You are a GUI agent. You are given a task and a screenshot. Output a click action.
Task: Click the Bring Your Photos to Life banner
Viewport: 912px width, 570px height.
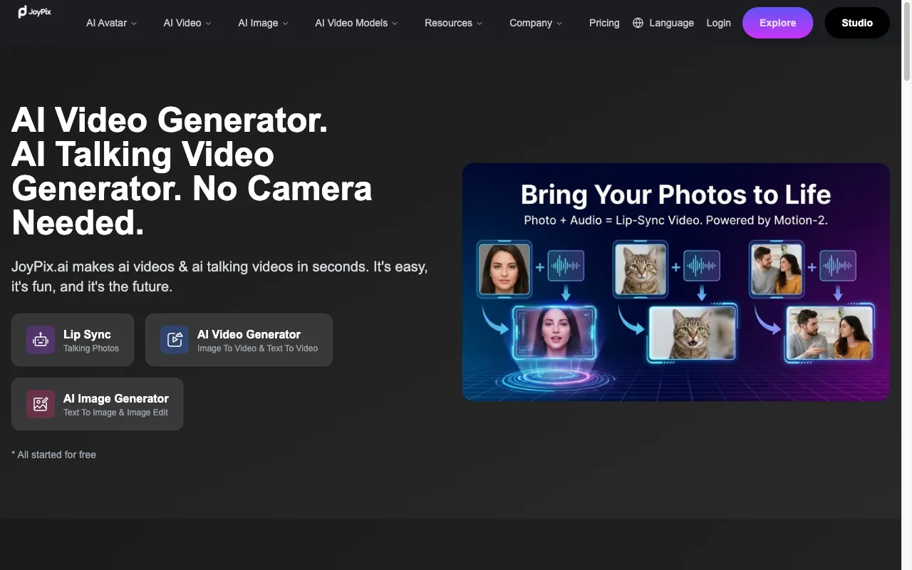tap(675, 282)
